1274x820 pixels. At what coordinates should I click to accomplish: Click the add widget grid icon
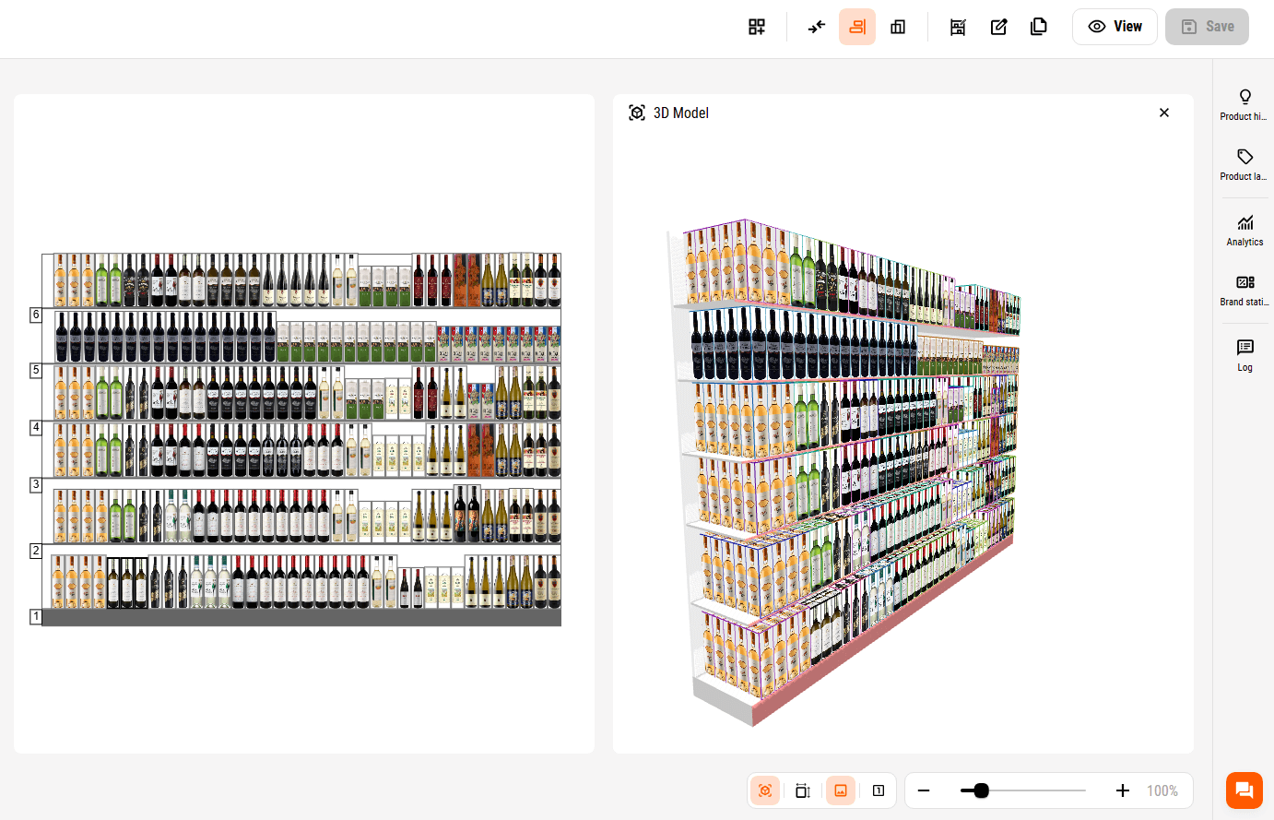click(x=757, y=27)
